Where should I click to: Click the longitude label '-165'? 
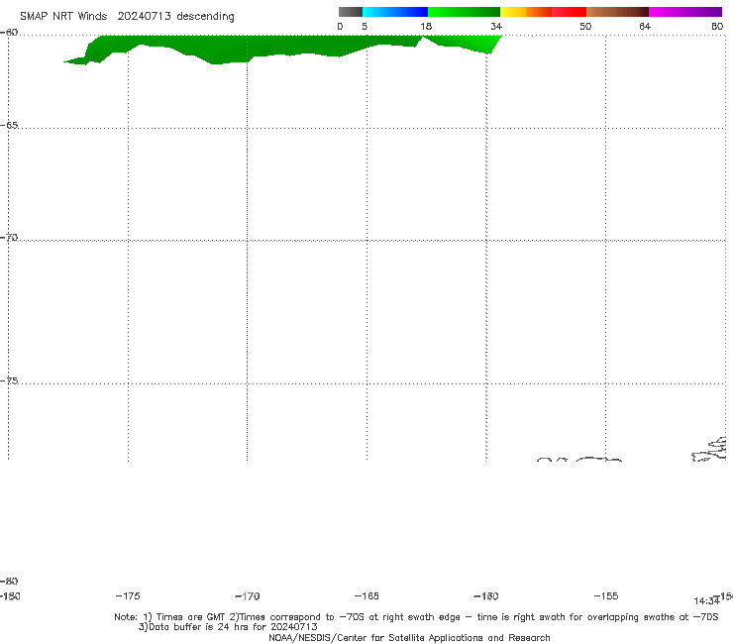coord(366,595)
